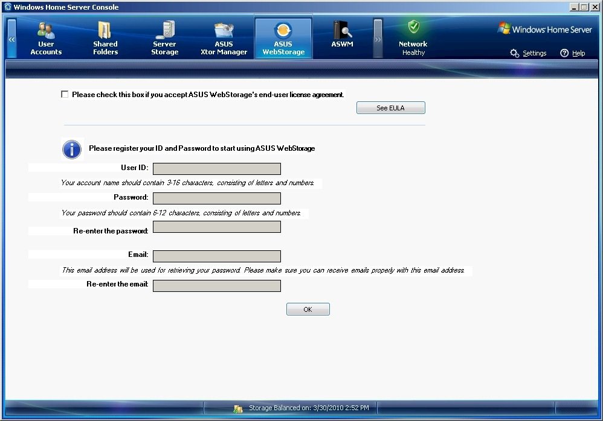Click the blue information icon
This screenshot has height=421, width=603.
(72, 150)
